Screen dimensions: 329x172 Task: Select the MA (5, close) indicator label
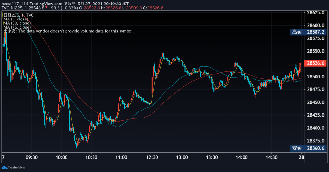point(16,19)
